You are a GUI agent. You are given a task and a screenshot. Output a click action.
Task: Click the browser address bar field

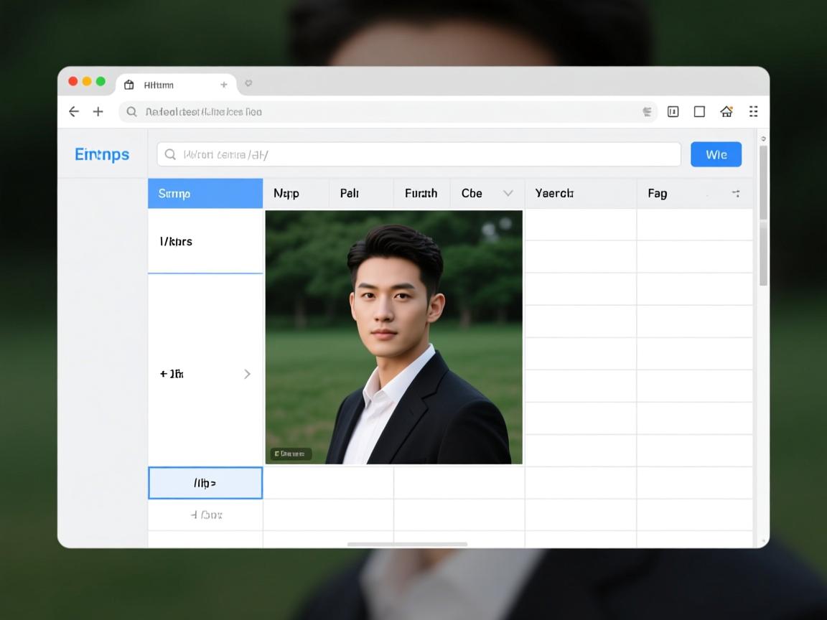[x=380, y=111]
